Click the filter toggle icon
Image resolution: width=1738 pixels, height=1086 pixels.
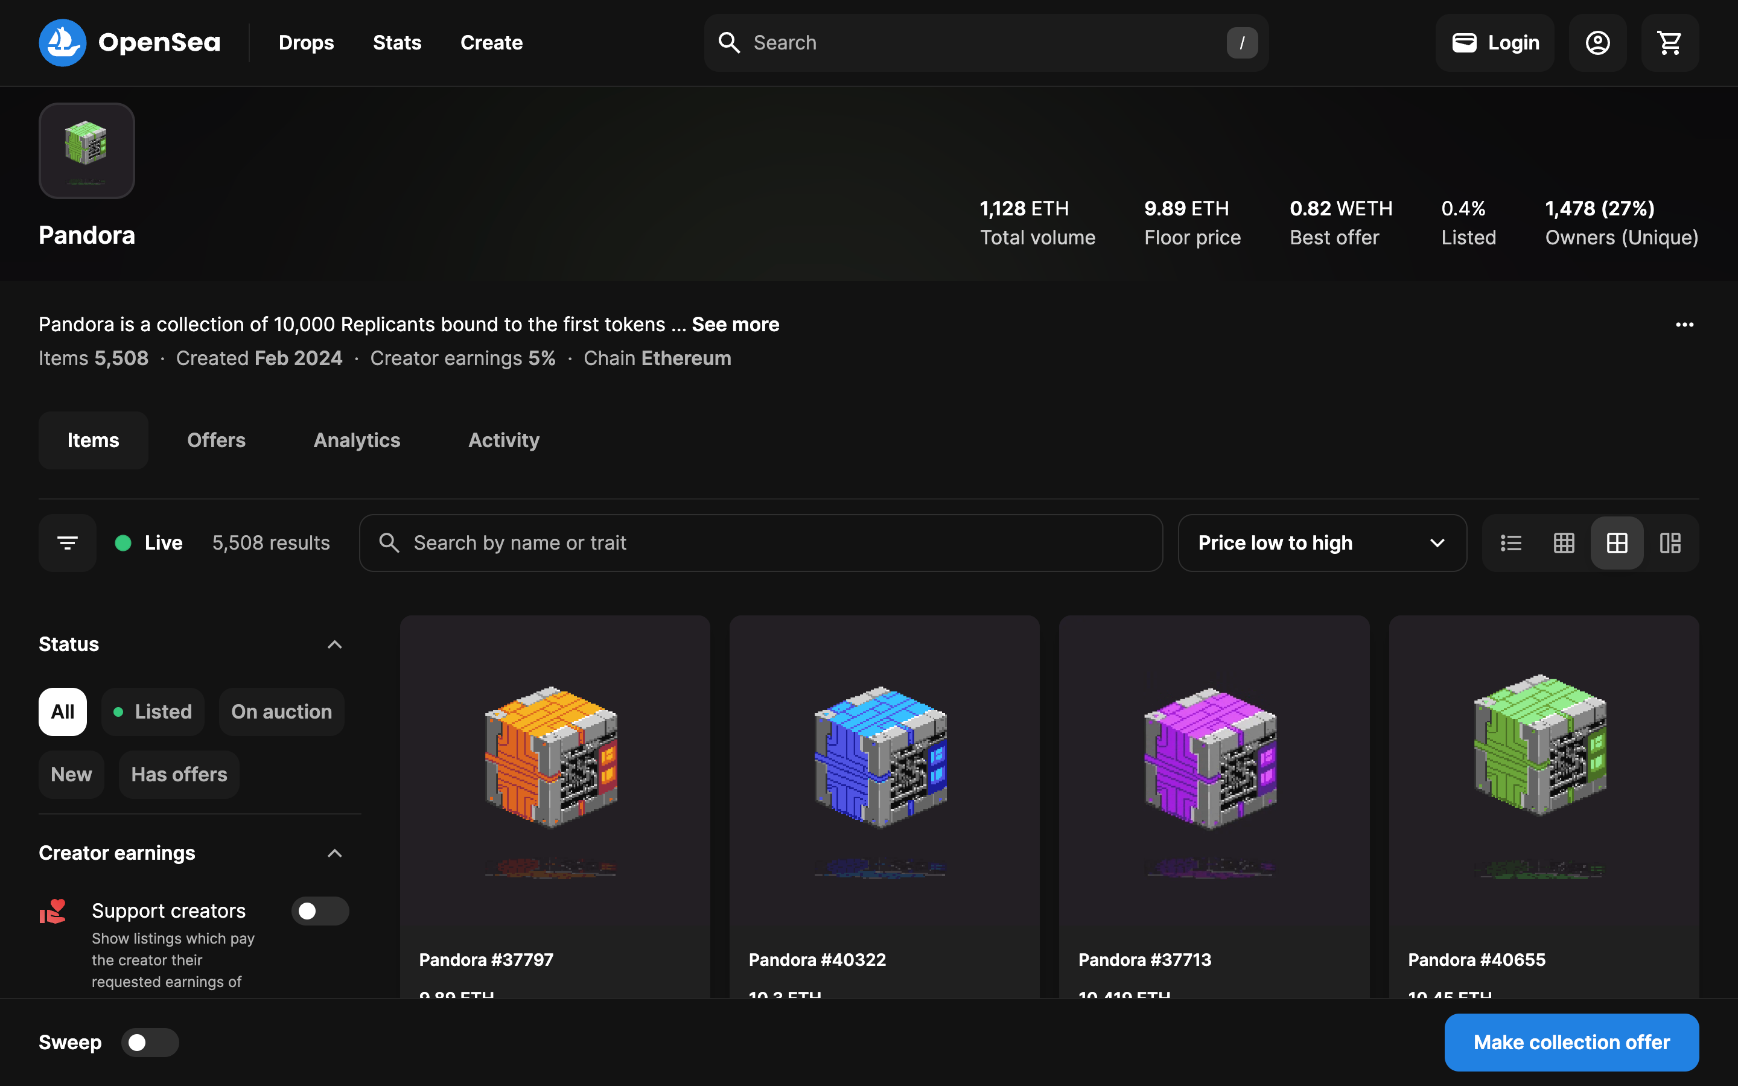pyautogui.click(x=68, y=543)
